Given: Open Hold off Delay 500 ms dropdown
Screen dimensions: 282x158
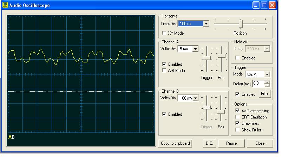Looking at the screenshot, I should (267, 49).
